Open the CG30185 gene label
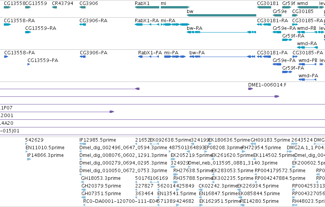Image resolution: width=325 pixels, height=207 pixels. coord(303,11)
